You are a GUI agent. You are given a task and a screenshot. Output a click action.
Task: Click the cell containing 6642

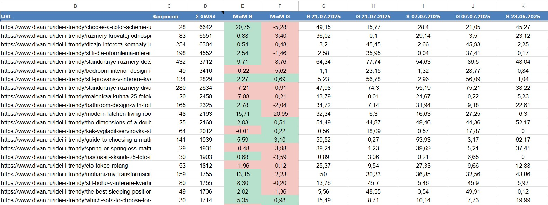pos(205,27)
